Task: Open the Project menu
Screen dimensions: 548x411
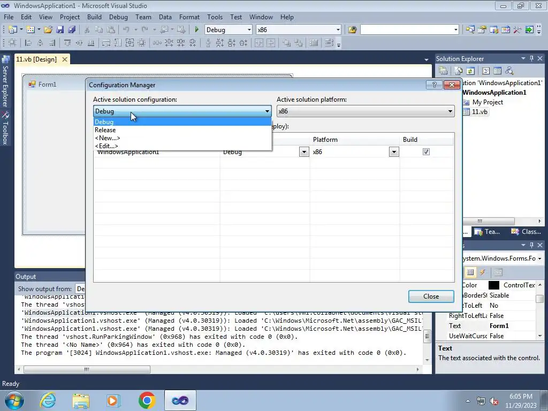Action: pos(70,17)
